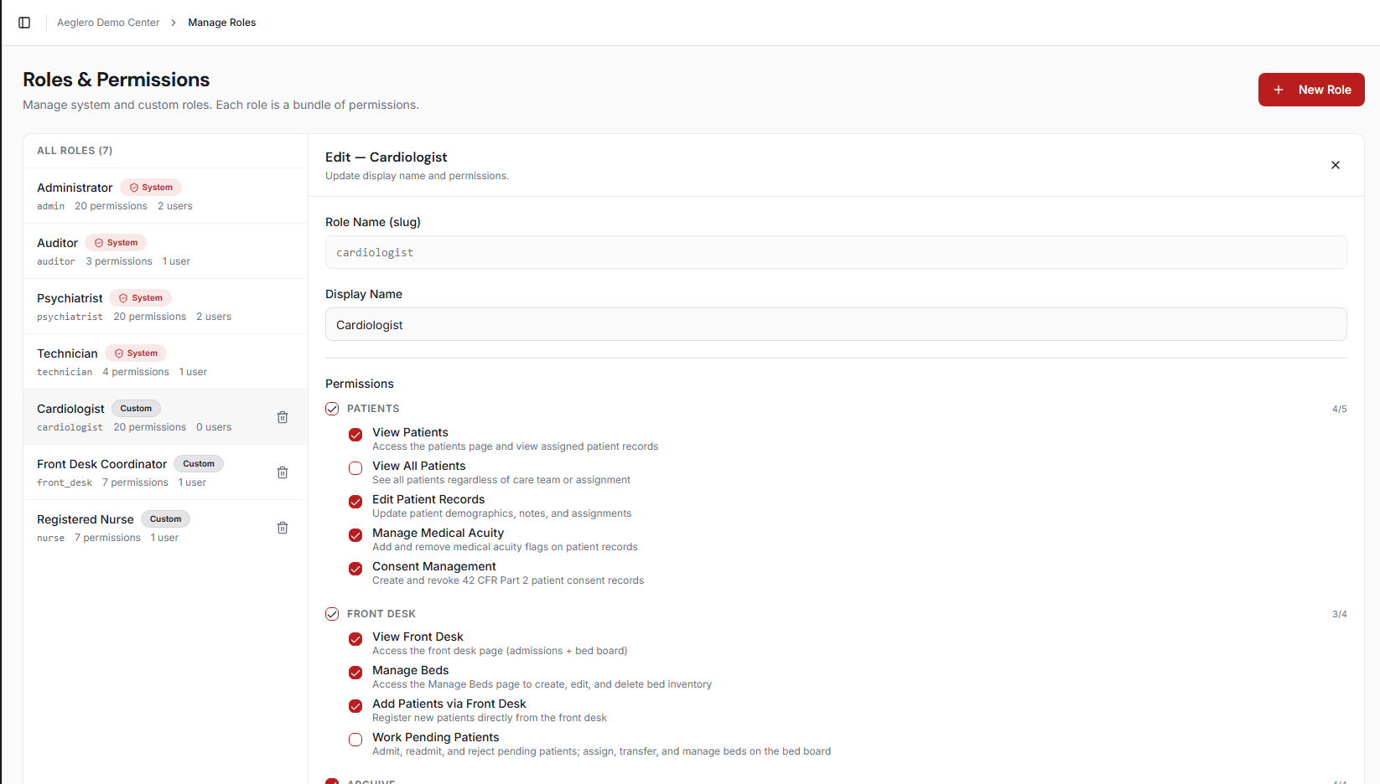This screenshot has height=784, width=1380.
Task: Toggle the sidebar panel icon
Action: tap(24, 23)
